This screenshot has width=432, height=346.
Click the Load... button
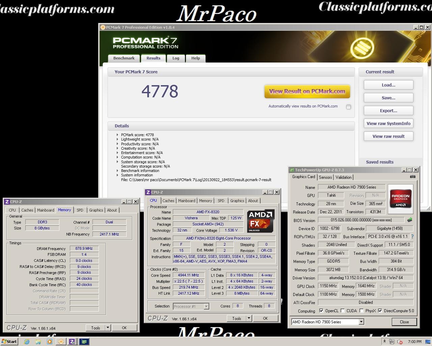[x=388, y=85]
